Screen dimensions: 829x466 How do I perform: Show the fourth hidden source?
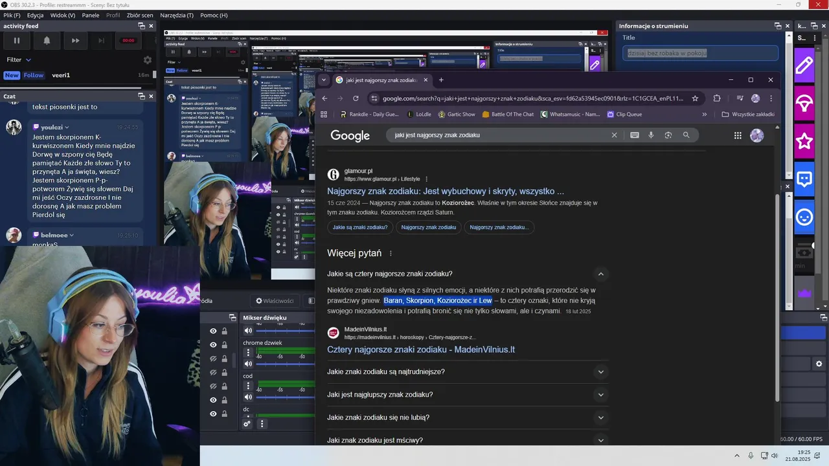coord(213,373)
